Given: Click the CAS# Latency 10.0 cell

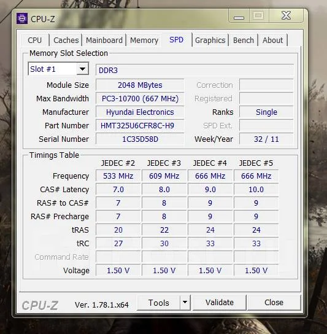Looking at the screenshot, I should tap(256, 189).
